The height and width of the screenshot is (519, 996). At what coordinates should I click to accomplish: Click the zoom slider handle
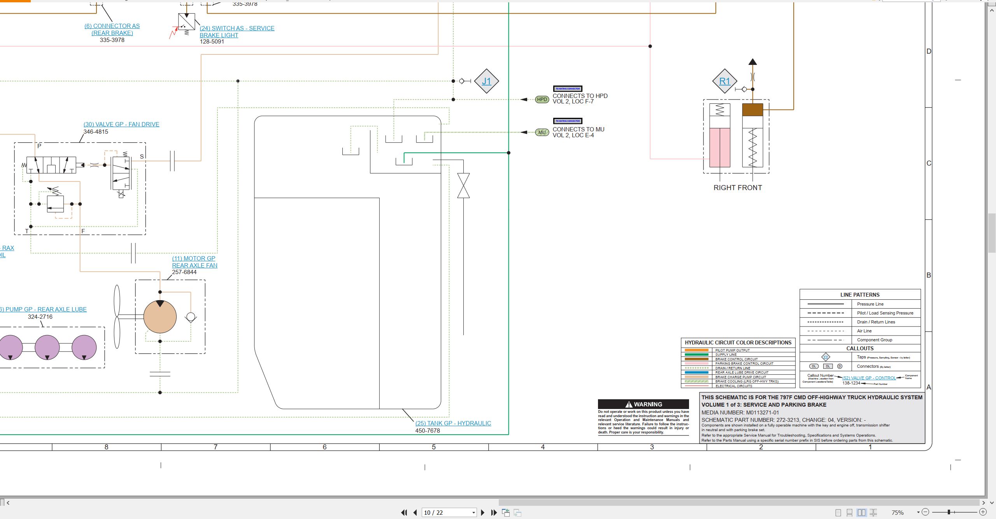pyautogui.click(x=949, y=512)
